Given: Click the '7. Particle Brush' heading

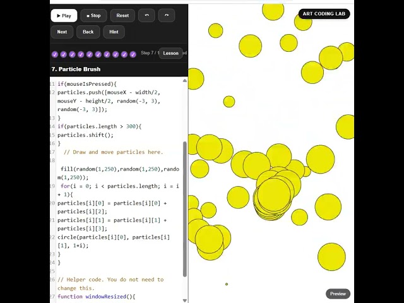Looking at the screenshot, I should [x=76, y=69].
